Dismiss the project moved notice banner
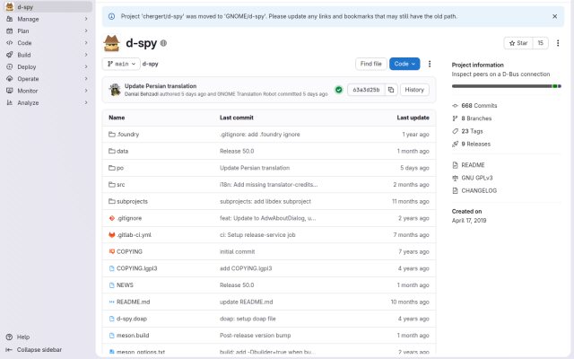Image resolution: width=574 pixels, height=359 pixels. (554, 16)
